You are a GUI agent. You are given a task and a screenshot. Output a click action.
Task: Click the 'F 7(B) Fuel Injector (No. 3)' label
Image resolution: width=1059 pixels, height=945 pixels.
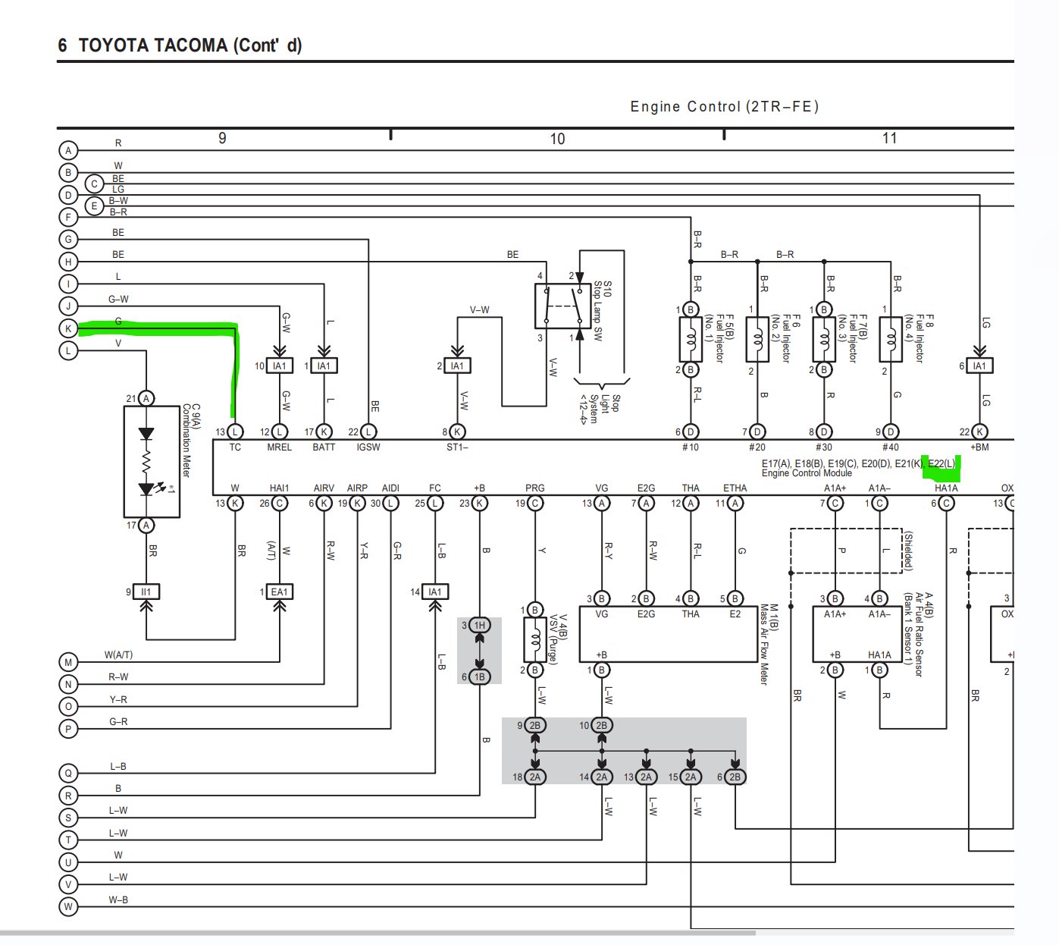click(x=853, y=339)
